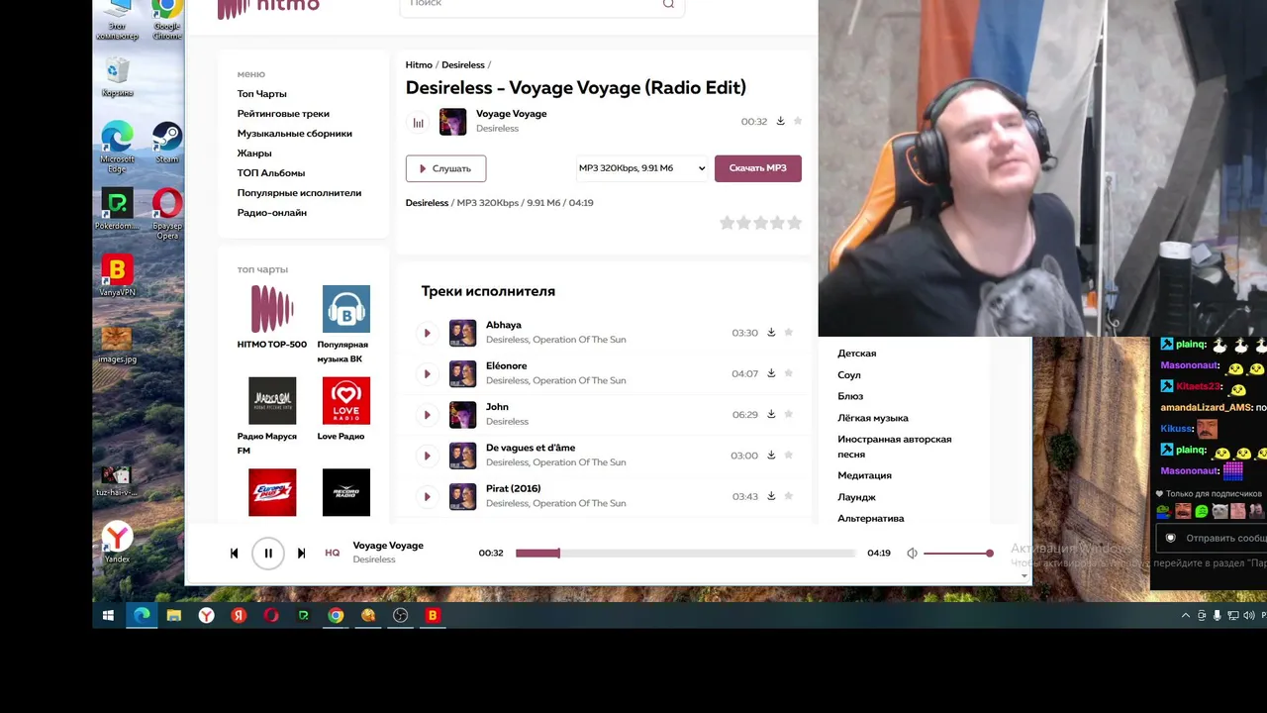Click the Слушать button
Screen dimensions: 1267x713
click(445, 168)
